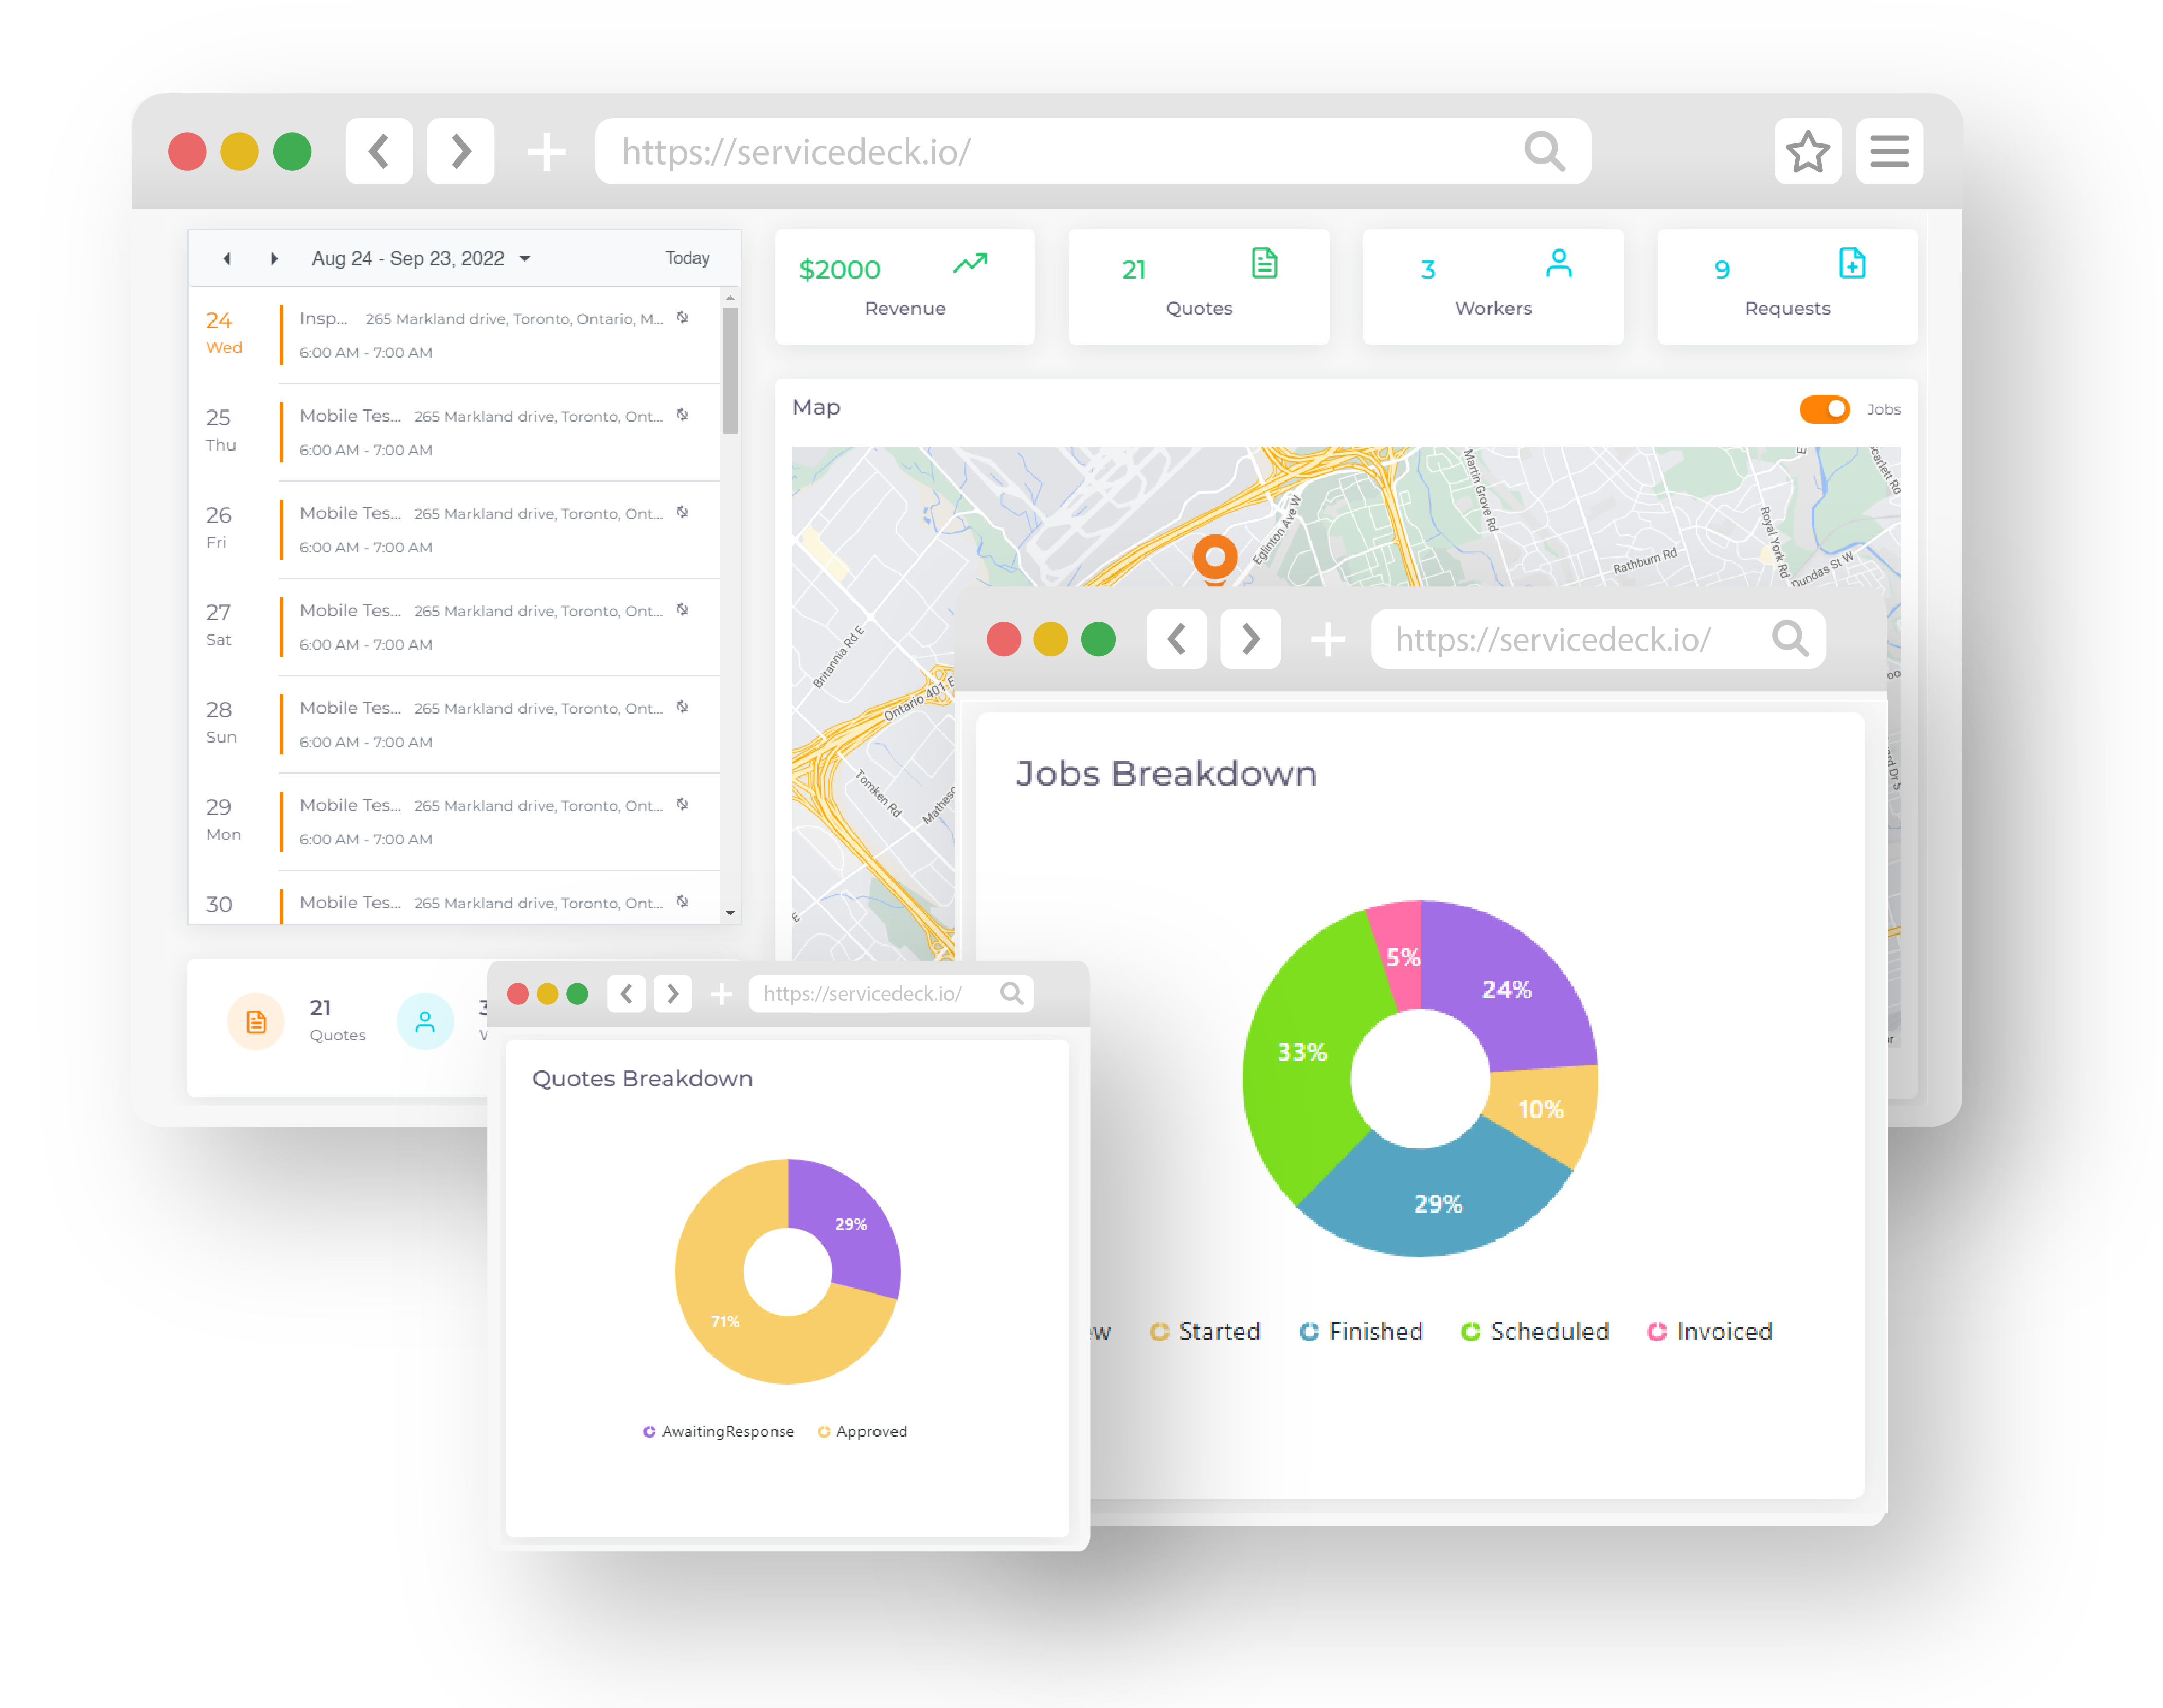Image resolution: width=2163 pixels, height=1708 pixels.
Task: Toggle the Jobs switch above the map
Action: [1824, 409]
